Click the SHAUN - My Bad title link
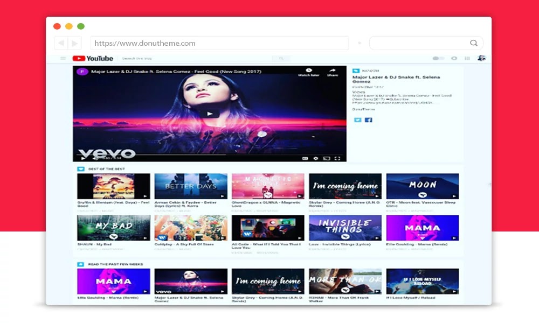 (94, 244)
